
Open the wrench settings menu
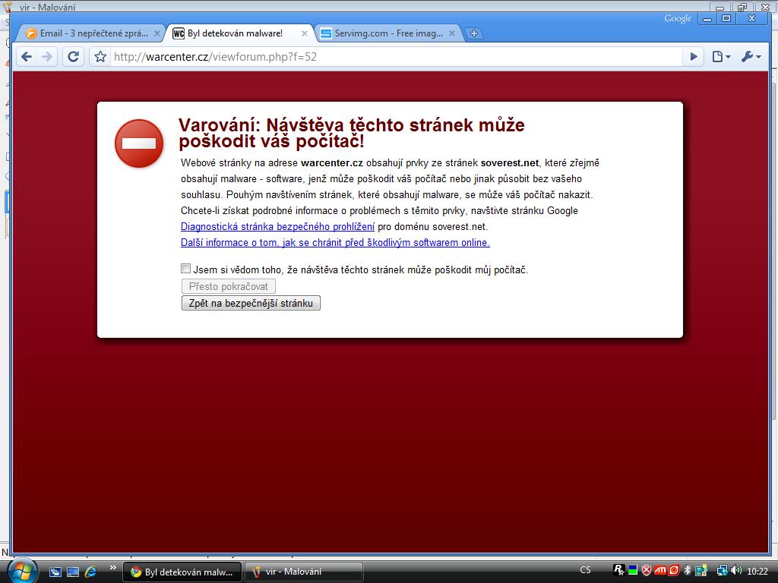751,56
